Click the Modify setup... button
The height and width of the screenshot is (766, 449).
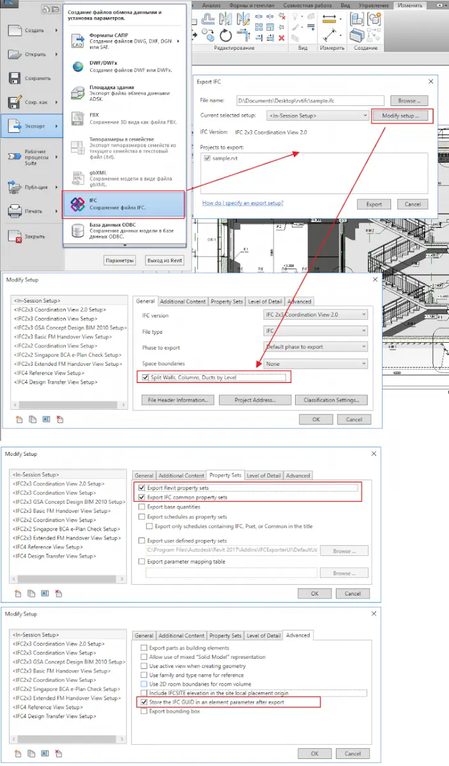(x=401, y=116)
